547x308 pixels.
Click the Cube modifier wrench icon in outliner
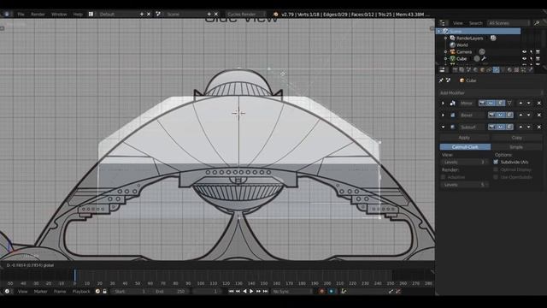(484, 59)
